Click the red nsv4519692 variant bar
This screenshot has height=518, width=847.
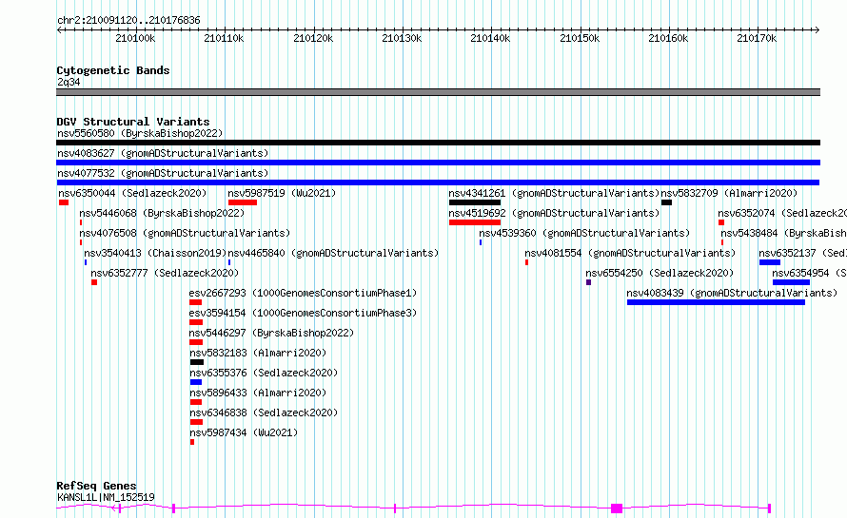coord(475,222)
